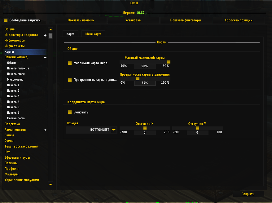This screenshot has height=203, width=272.
Task: Toggle Прозрачность карты в движении checkbox
Action: (70, 80)
